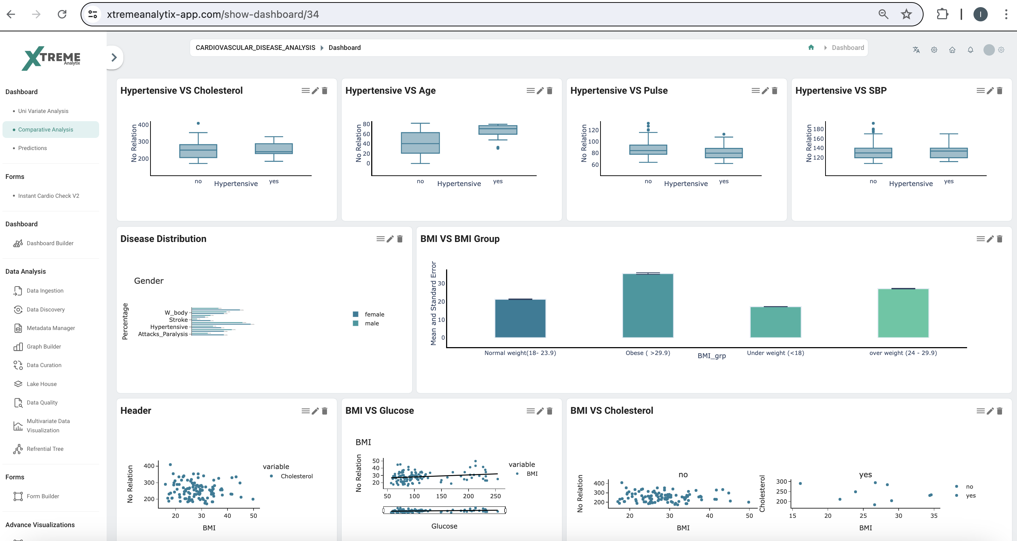Screen dimensions: 1017x541
Task: Delete the BMI VS BMI Group chart
Action: [1000, 239]
